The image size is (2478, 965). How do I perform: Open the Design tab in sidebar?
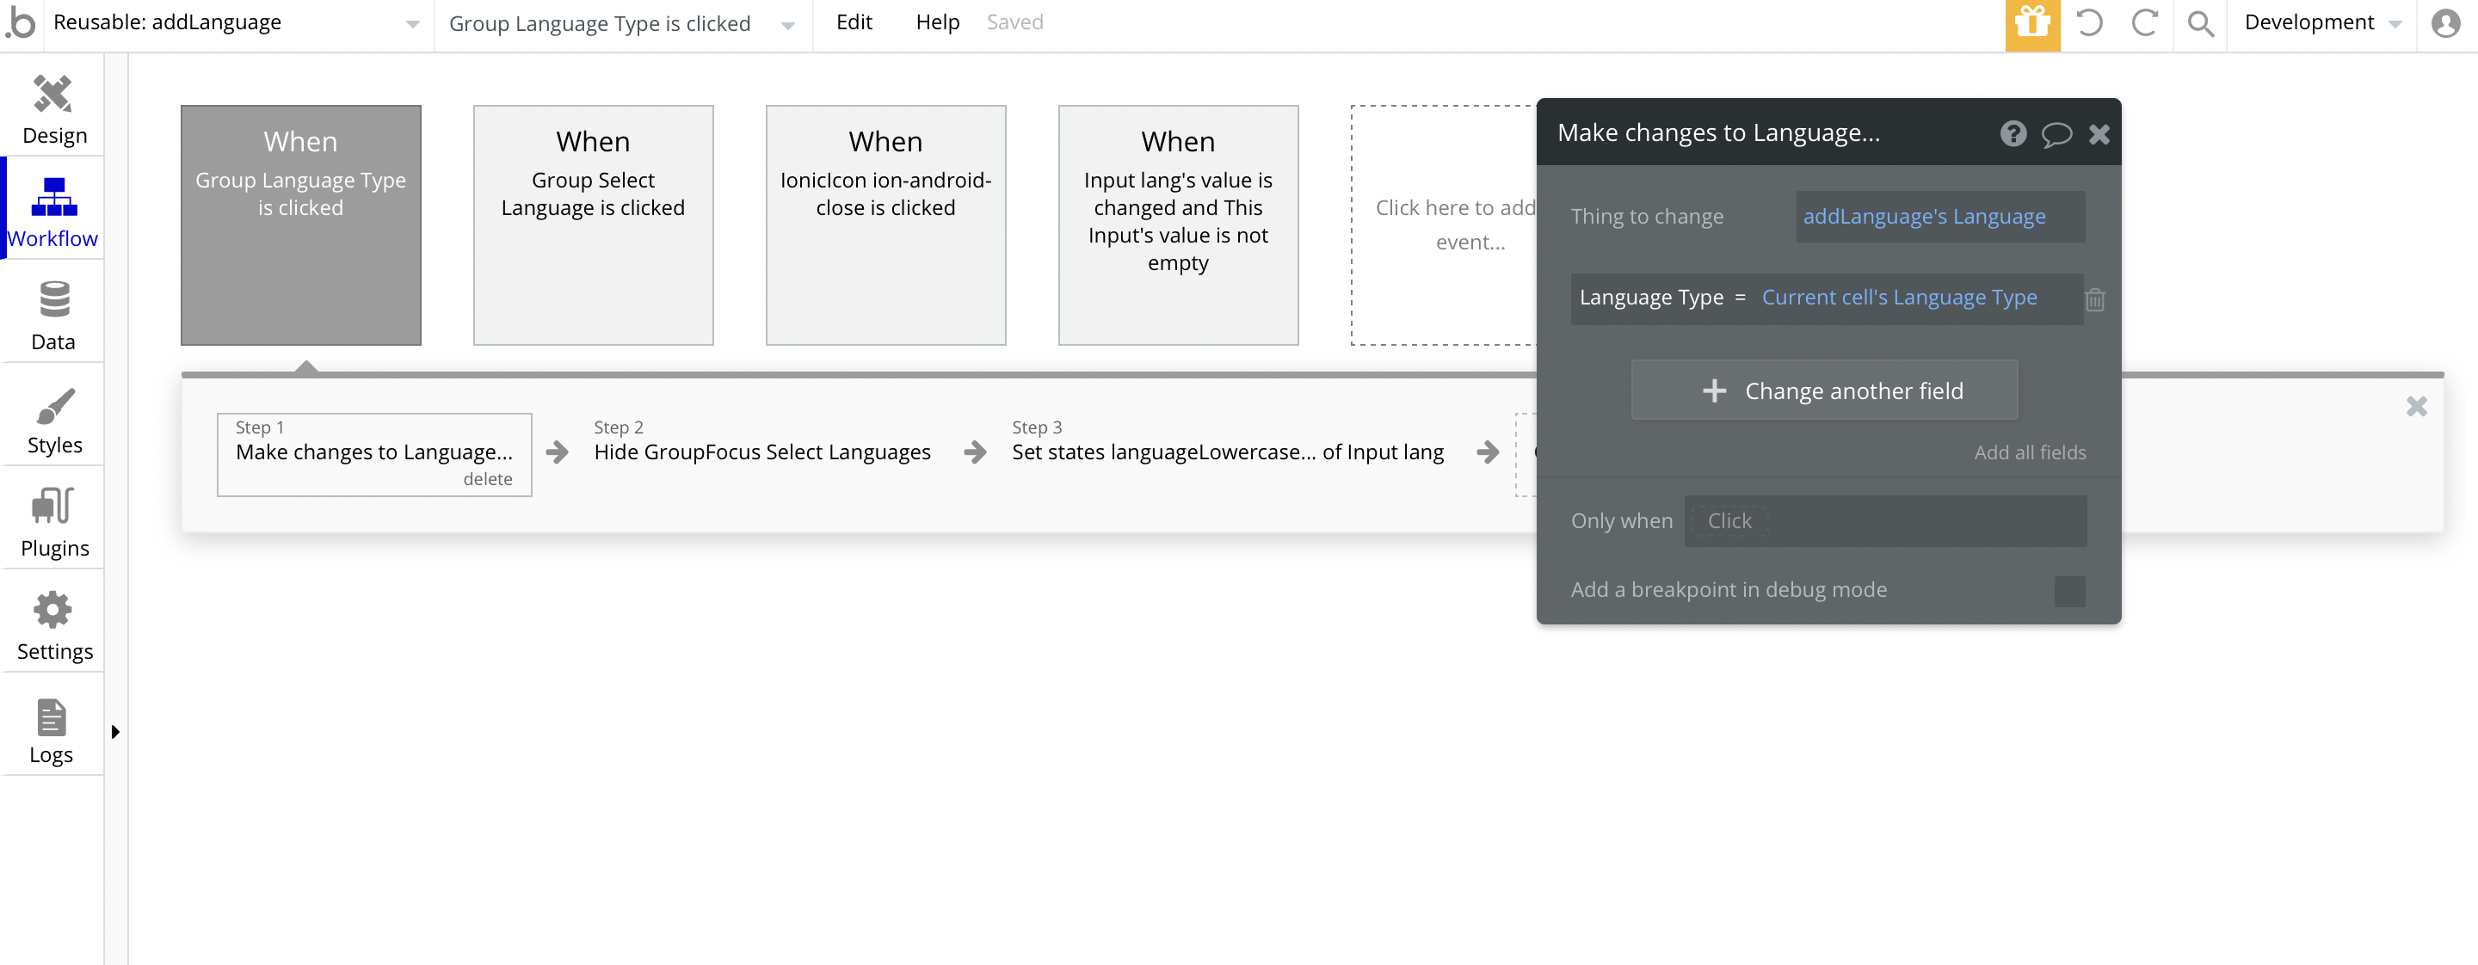tap(52, 108)
